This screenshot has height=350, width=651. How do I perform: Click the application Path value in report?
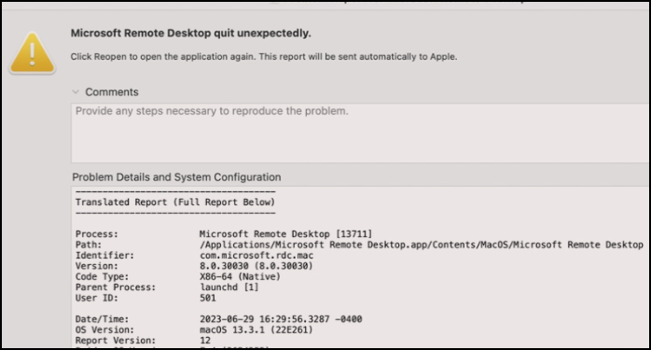(x=422, y=245)
